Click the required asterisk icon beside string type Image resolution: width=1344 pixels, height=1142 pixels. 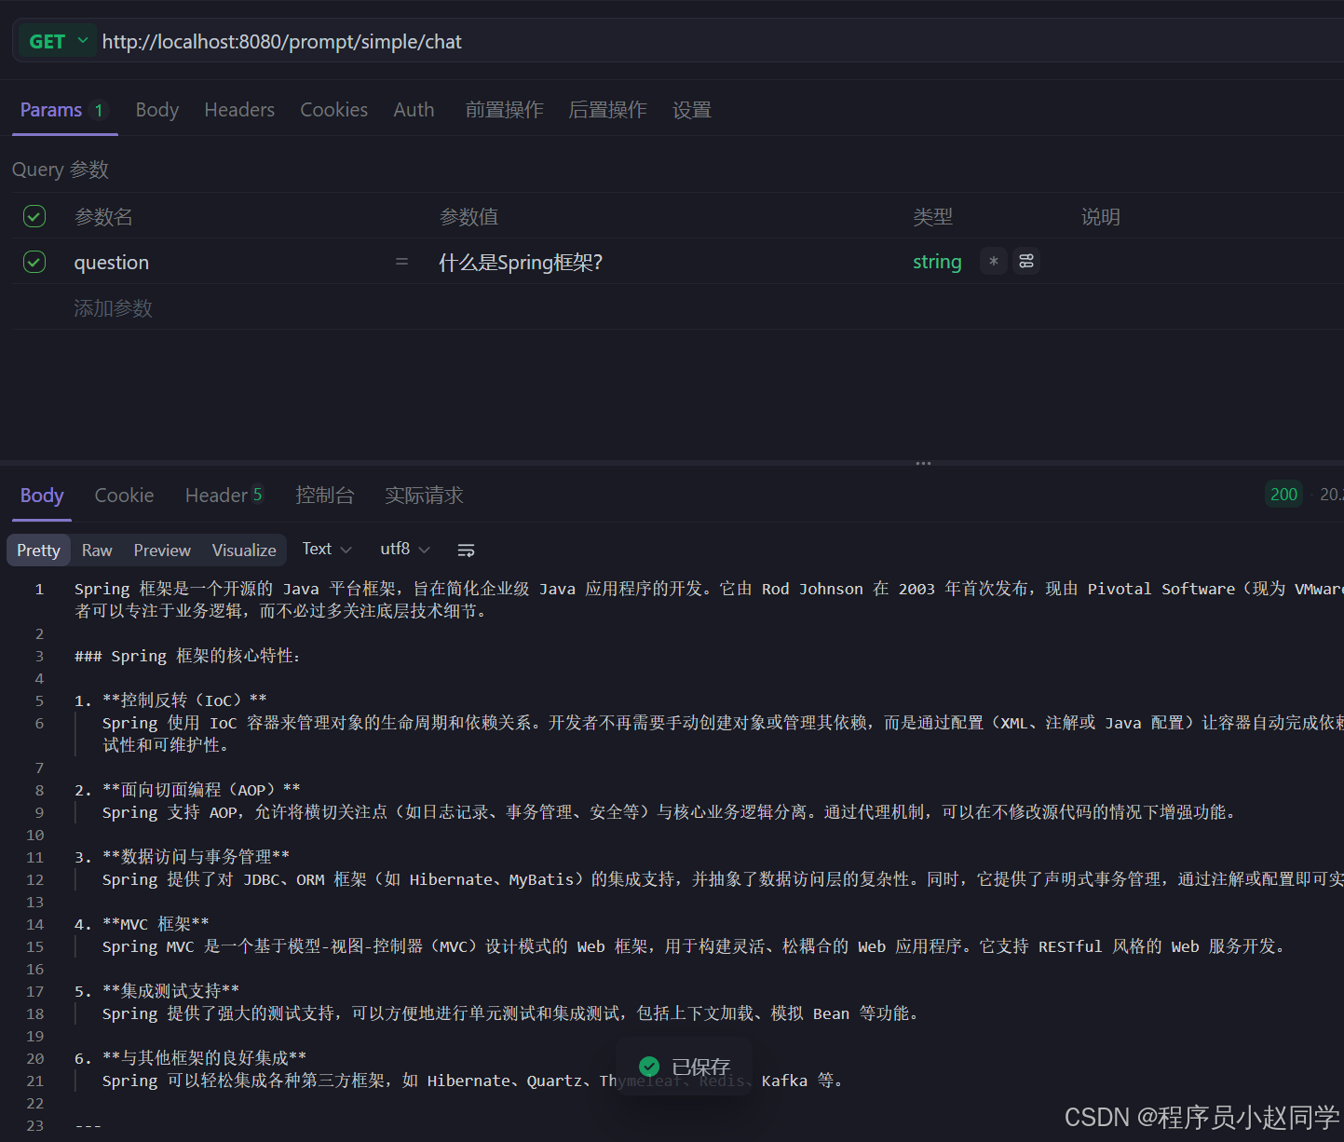click(993, 261)
